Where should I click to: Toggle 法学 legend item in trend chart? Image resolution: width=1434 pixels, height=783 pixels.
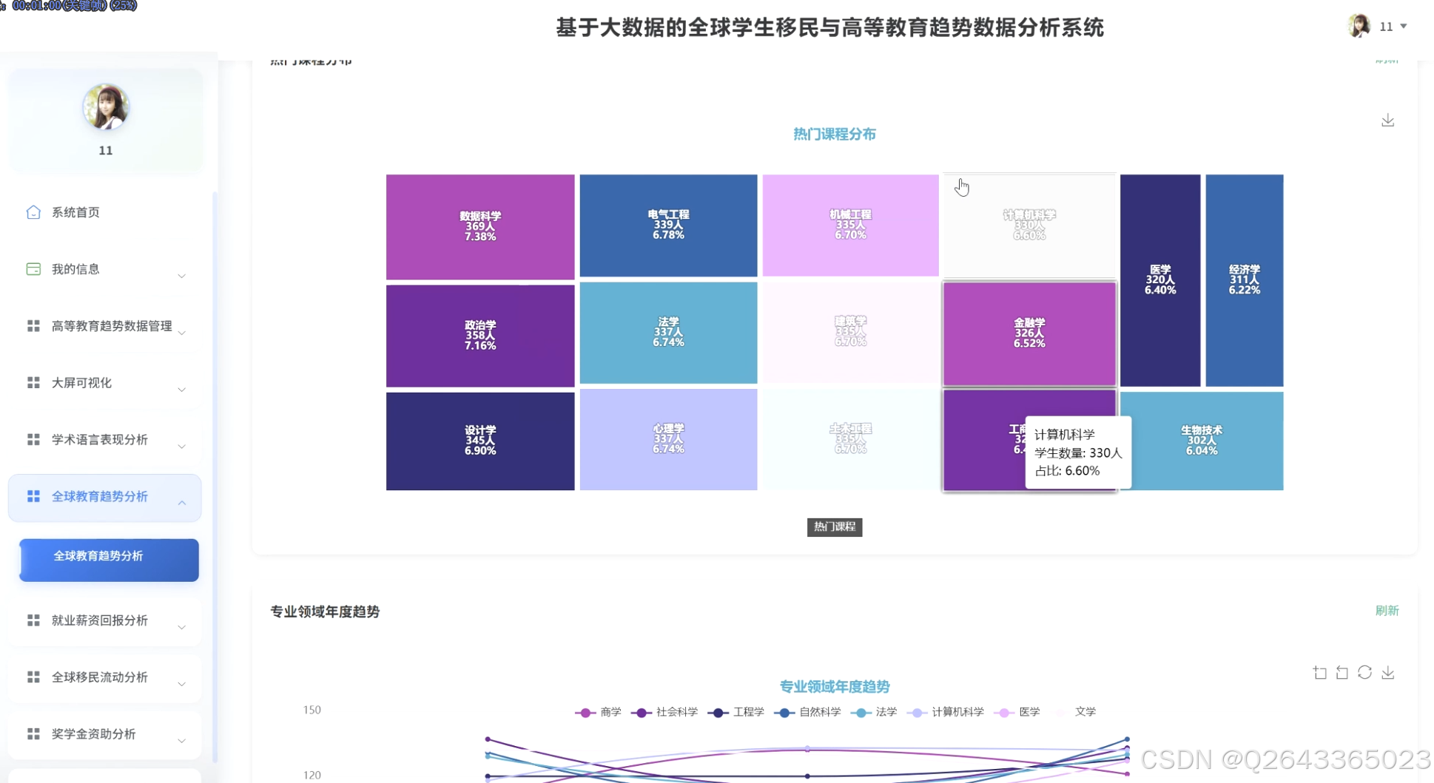(x=874, y=712)
